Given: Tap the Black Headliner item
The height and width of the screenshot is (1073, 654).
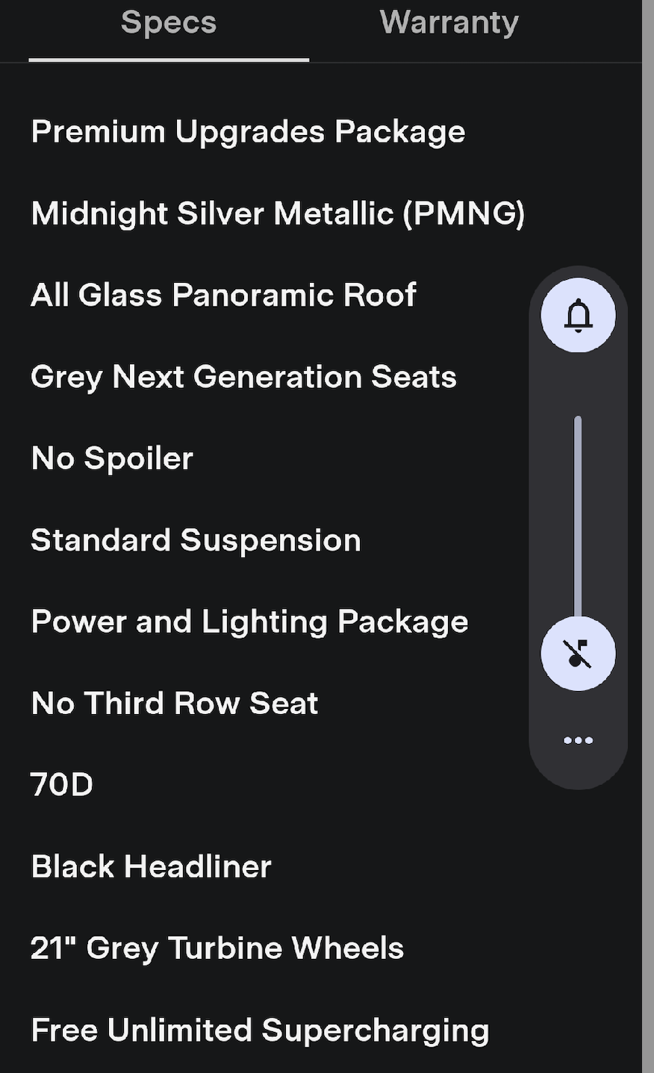Looking at the screenshot, I should tap(151, 867).
